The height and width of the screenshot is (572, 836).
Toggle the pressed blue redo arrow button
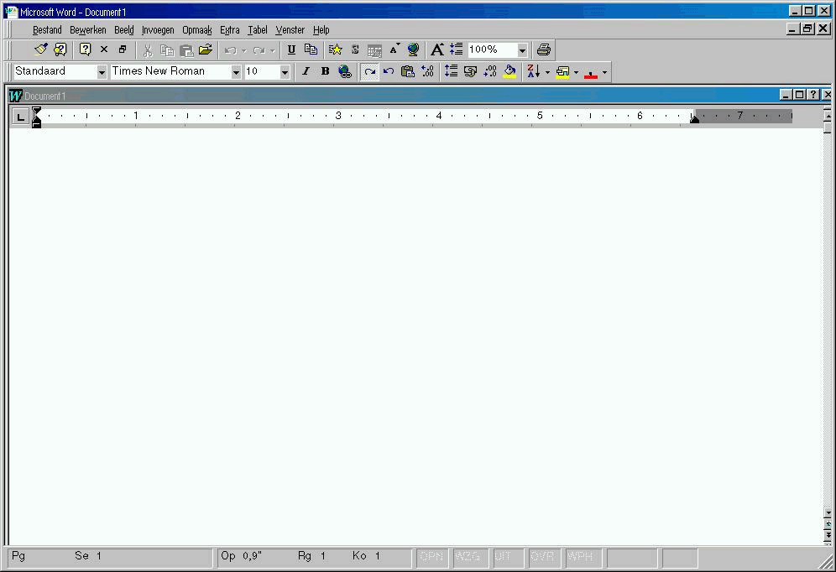pyautogui.click(x=369, y=72)
